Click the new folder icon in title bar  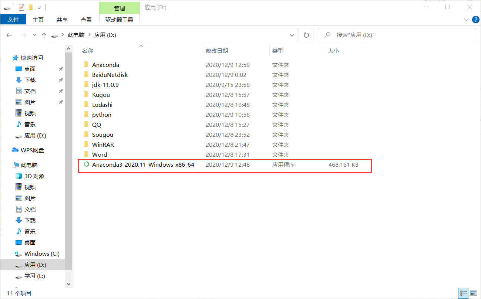point(31,7)
